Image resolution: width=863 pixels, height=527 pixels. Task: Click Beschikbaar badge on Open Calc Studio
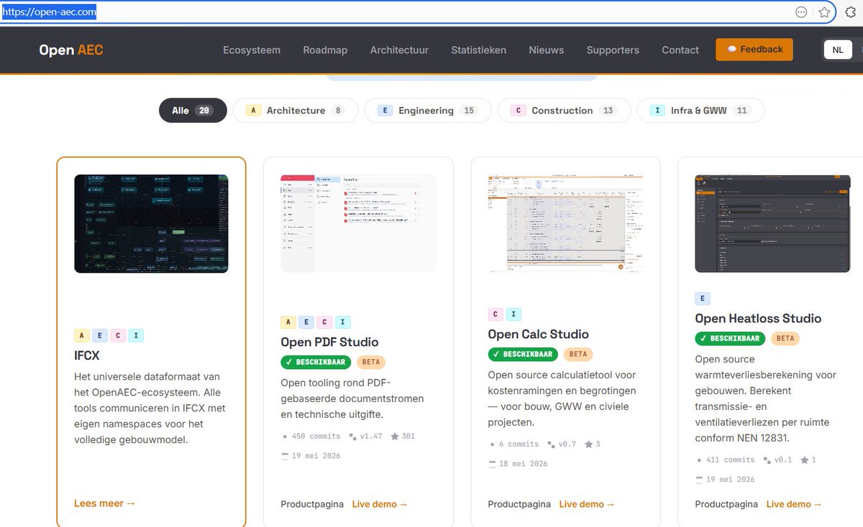tap(523, 354)
